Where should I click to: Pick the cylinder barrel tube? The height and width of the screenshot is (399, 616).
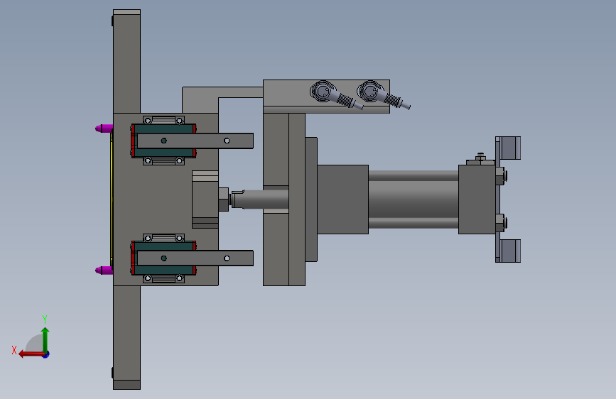(x=414, y=199)
